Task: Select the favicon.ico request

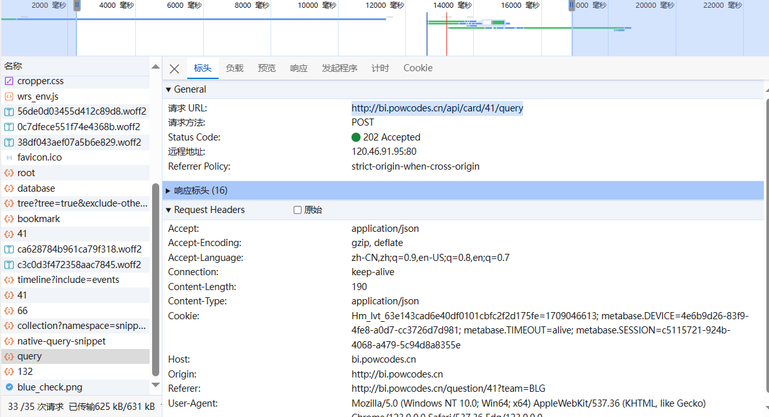Action: click(x=76, y=157)
